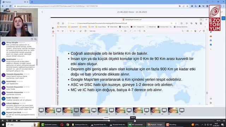The width and height of the screenshot is (226, 127).
Task: Open the chat notes icon above the messages
Action: tap(32, 39)
